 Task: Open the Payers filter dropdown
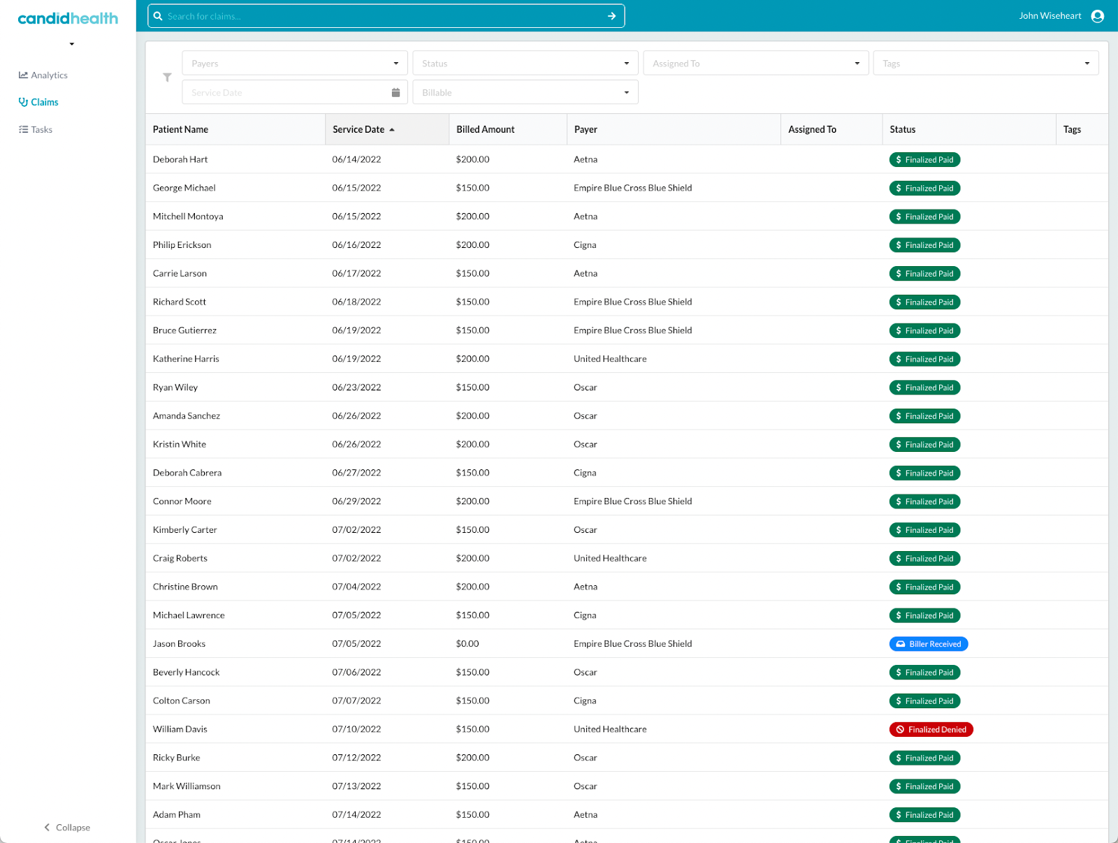[295, 63]
